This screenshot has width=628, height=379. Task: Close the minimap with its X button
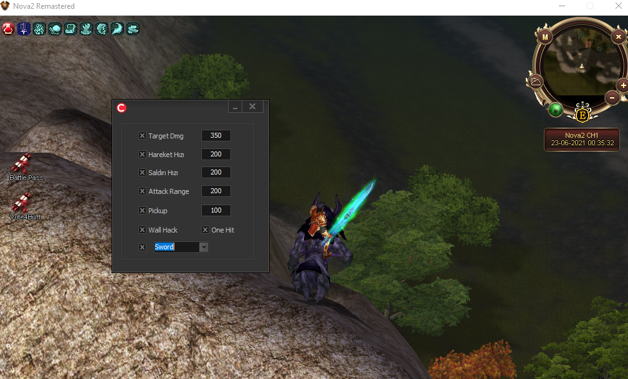pos(619,37)
